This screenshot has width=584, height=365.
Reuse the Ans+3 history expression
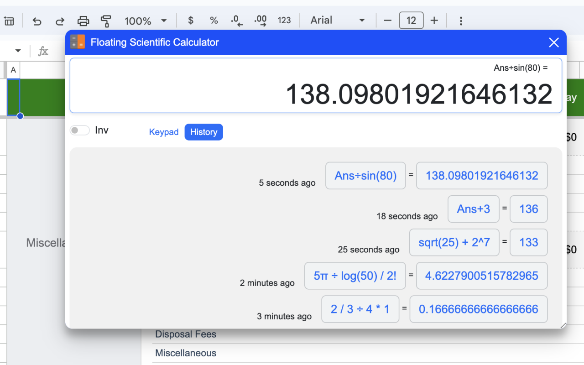point(474,209)
